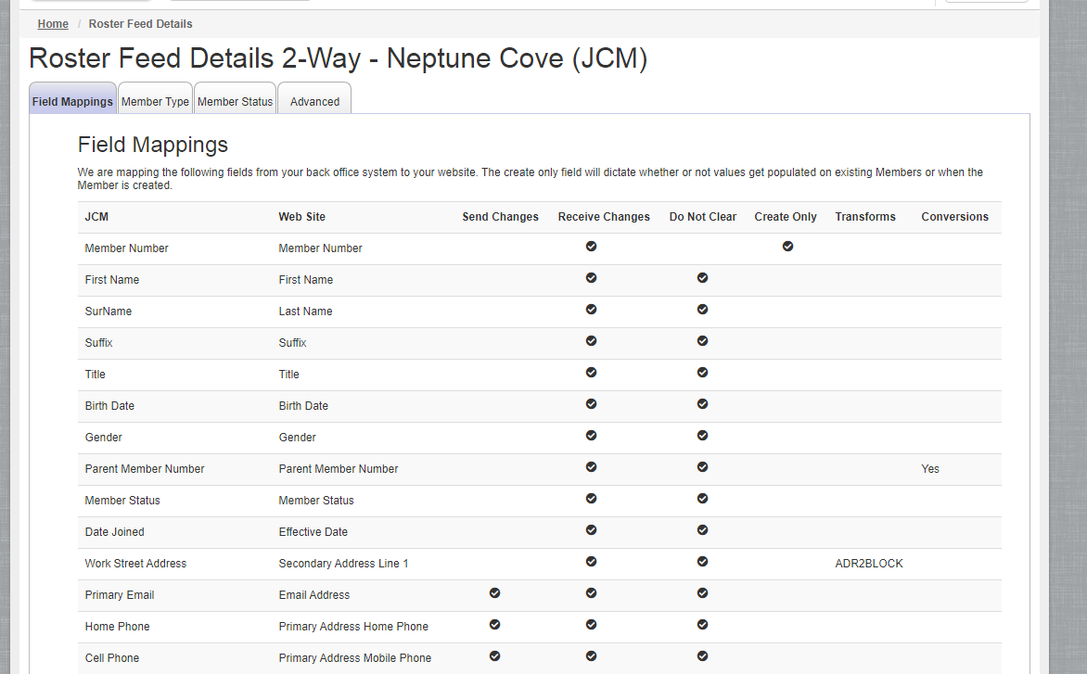
Task: Click the Field Mappings section heading
Action: tap(152, 145)
